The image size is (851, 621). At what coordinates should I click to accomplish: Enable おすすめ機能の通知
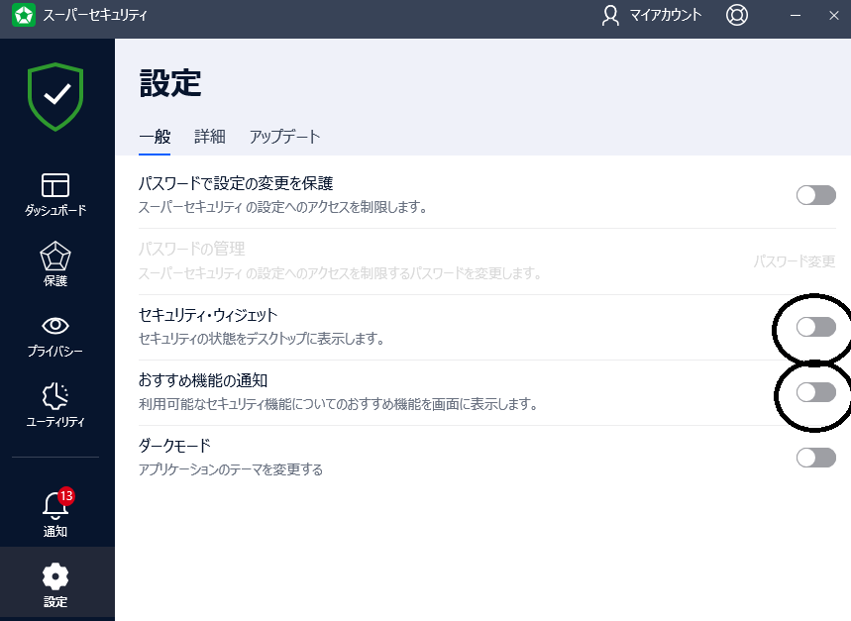pyautogui.click(x=815, y=391)
